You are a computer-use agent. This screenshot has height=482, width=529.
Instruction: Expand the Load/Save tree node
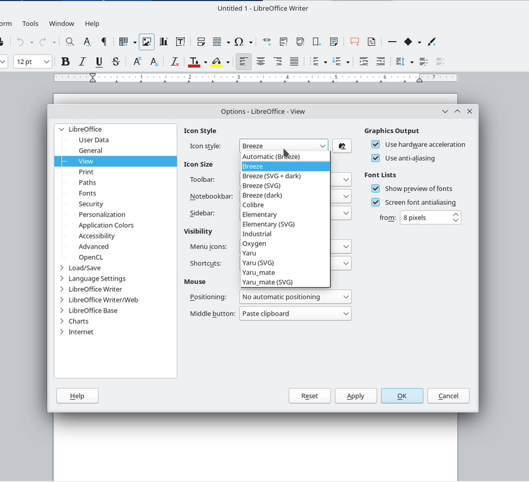coord(62,268)
